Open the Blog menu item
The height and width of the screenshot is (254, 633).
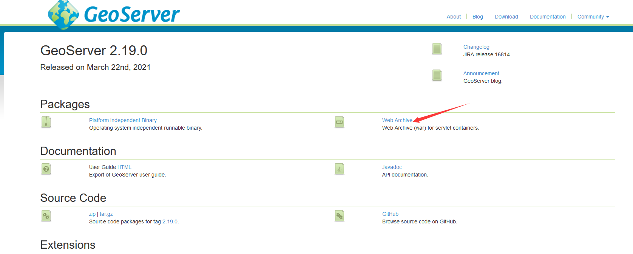click(477, 17)
